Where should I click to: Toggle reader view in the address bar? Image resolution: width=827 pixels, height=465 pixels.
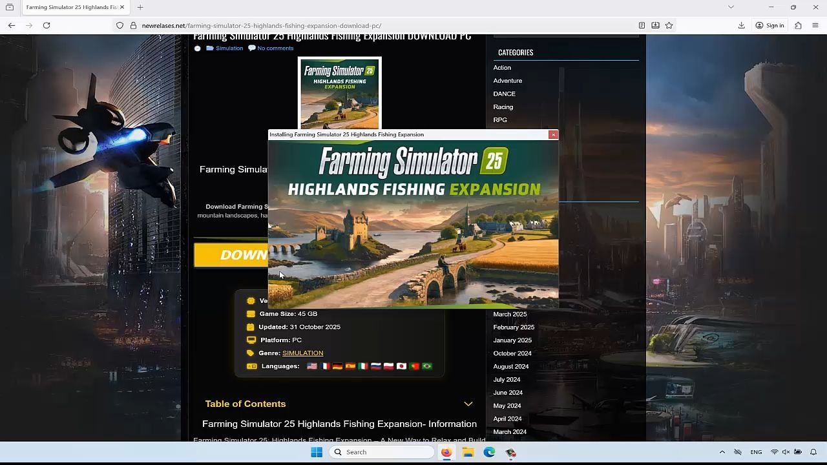pyautogui.click(x=642, y=25)
